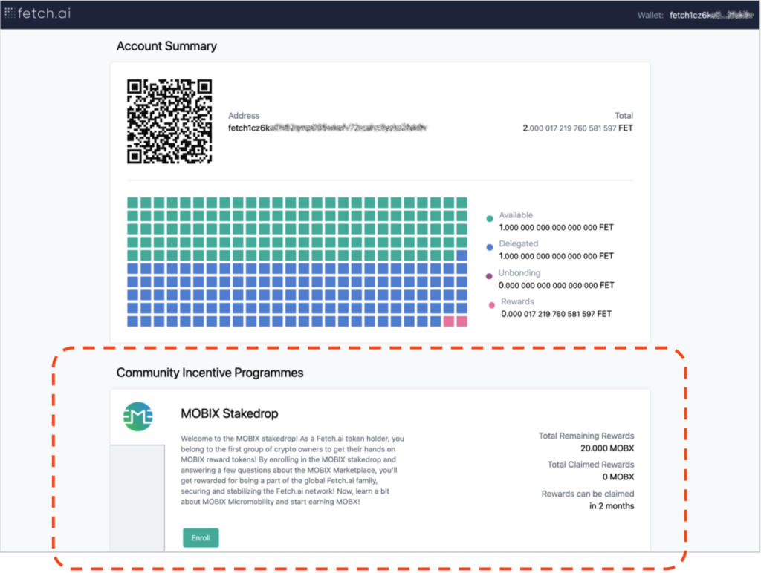Click the 'Total Claimed Rewards' label
Image resolution: width=761 pixels, height=573 pixels.
591,465
